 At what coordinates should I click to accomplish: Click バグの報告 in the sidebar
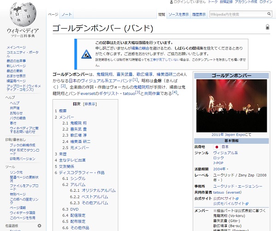point(18,118)
